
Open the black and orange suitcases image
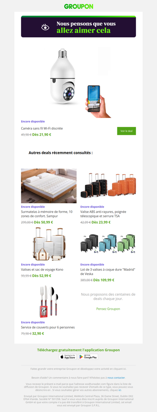[108, 186]
